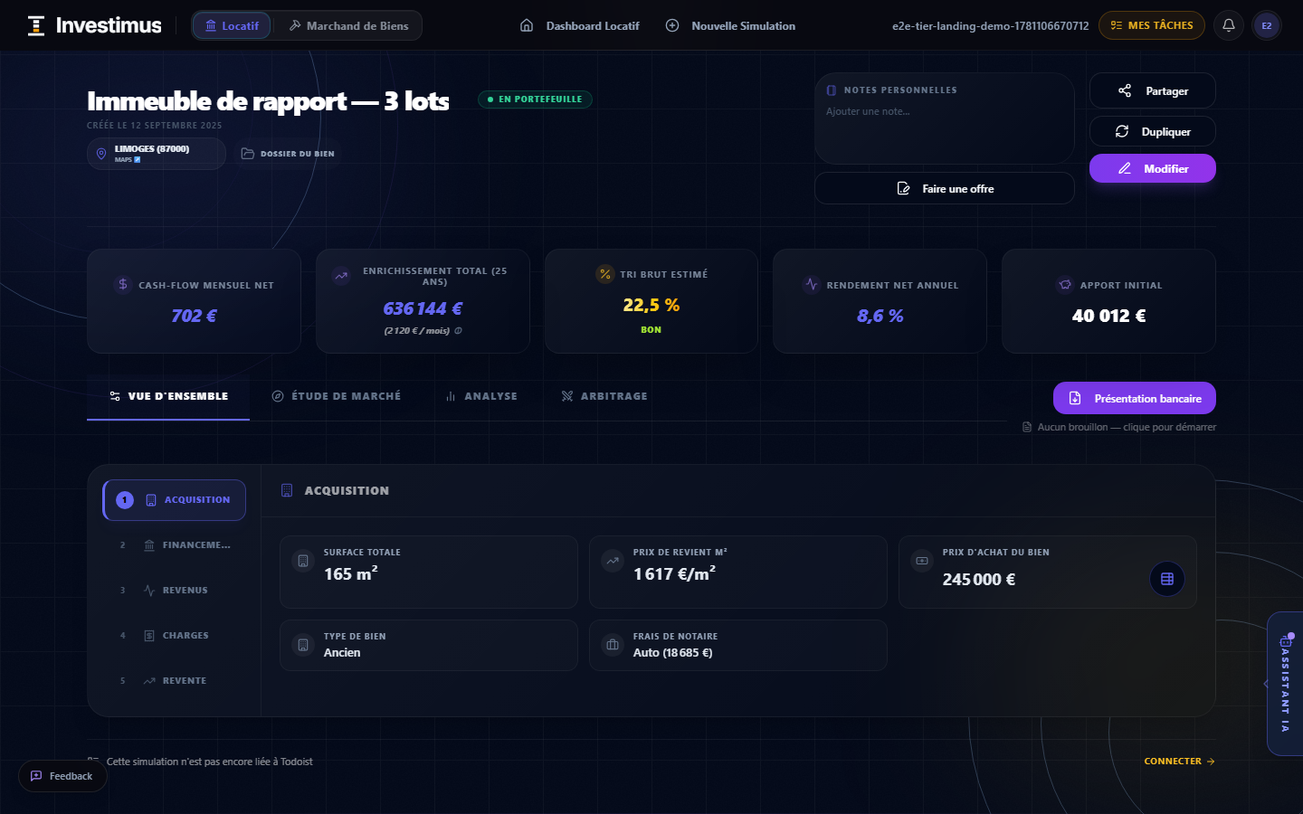
Task: Click the enrichissement value 636 144 €
Action: (x=423, y=308)
